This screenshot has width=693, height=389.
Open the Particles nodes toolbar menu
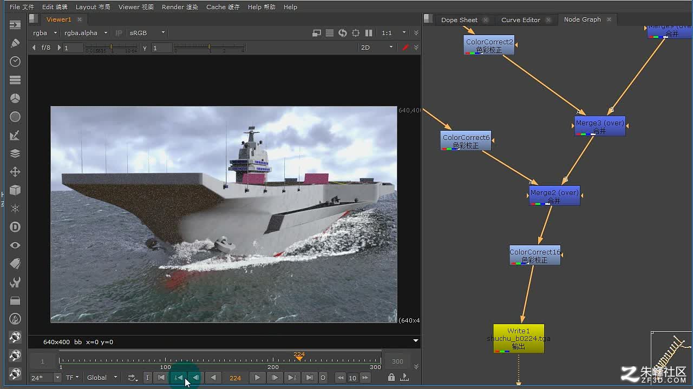tap(15, 209)
